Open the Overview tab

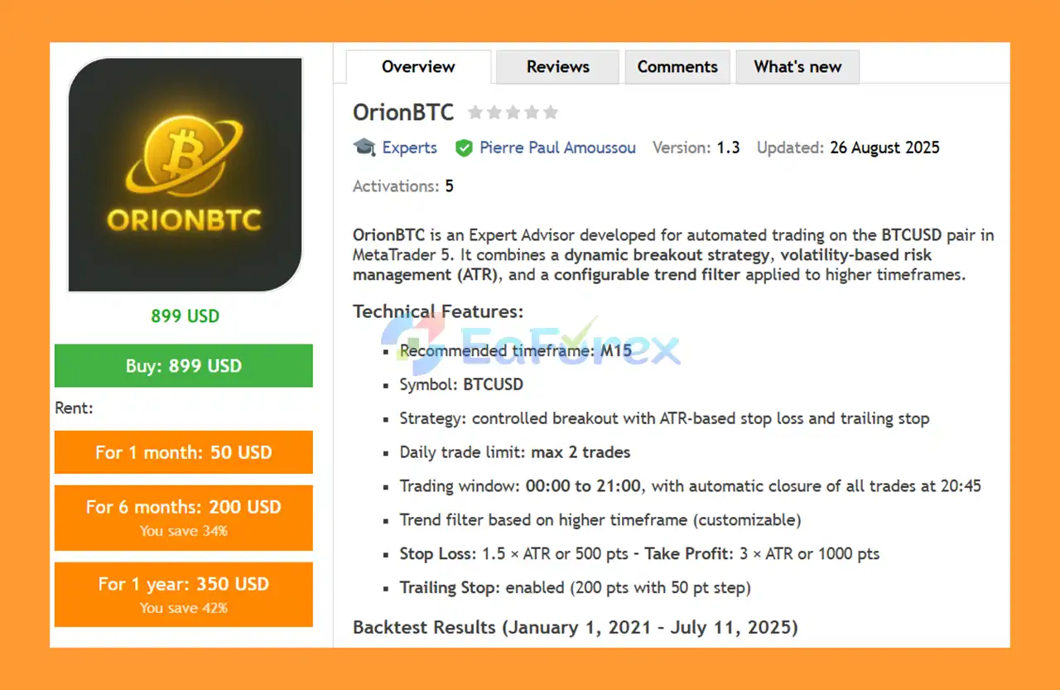418,67
